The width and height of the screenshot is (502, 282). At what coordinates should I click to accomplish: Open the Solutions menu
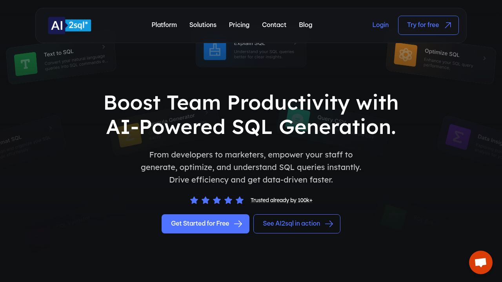pos(203,25)
